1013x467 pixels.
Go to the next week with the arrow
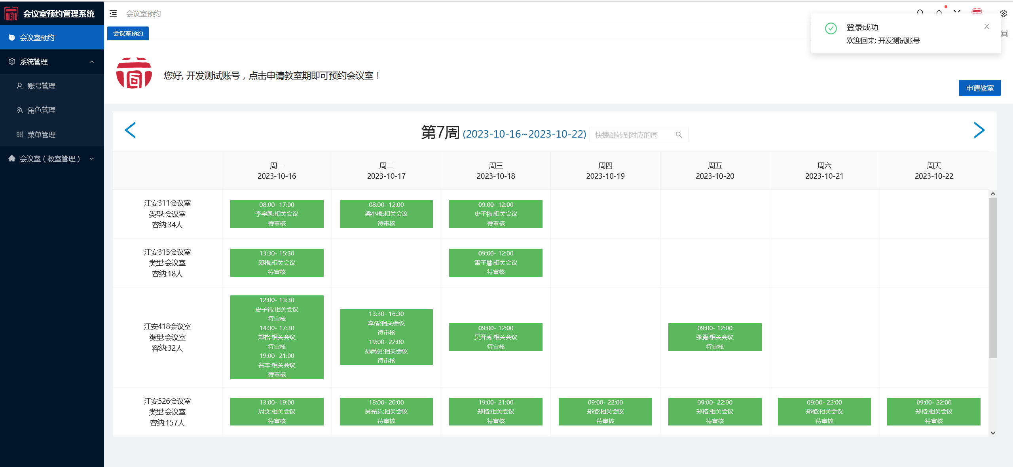coord(979,130)
